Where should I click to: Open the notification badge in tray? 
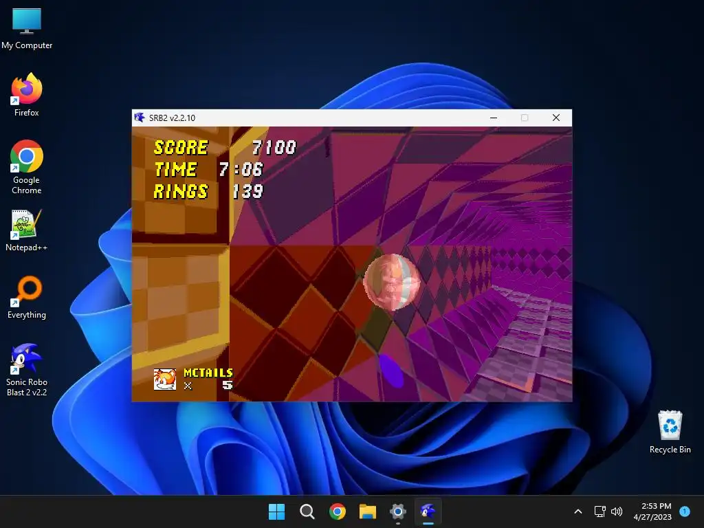coord(685,511)
